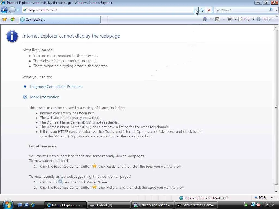Open the Favorites Center star icon
The height and width of the screenshot is (209, 279).
5,19
